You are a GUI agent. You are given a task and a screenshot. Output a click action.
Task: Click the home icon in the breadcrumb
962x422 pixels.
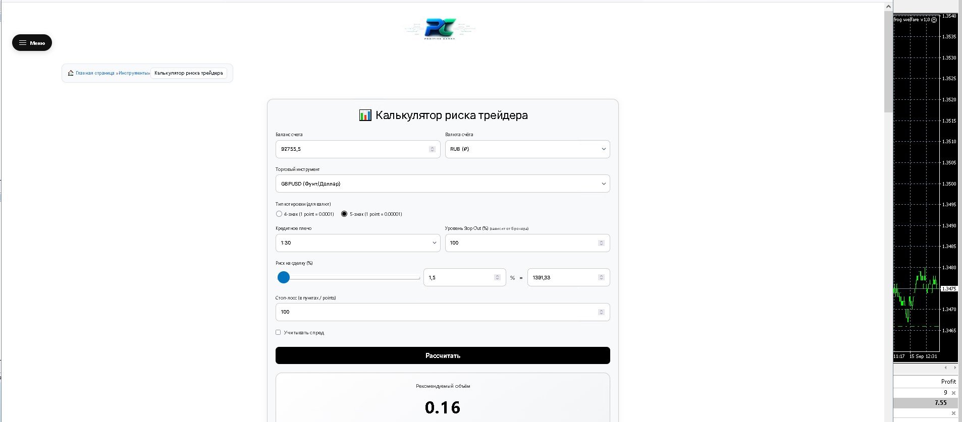[71, 73]
